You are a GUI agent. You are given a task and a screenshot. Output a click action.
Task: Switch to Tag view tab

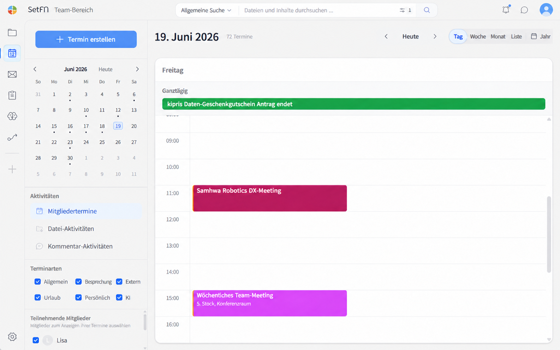(x=458, y=36)
